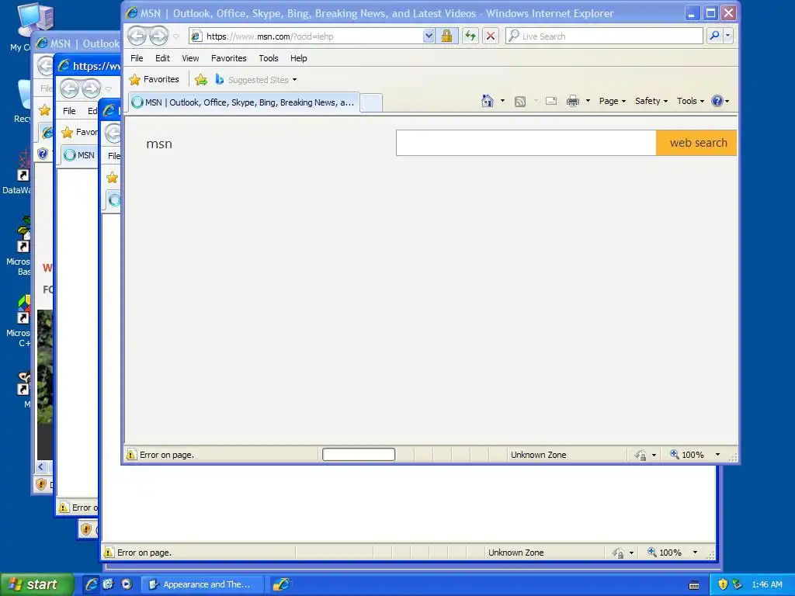Click the grouped Internet Explorer taskbar button
The width and height of the screenshot is (795, 596).
pos(282,584)
